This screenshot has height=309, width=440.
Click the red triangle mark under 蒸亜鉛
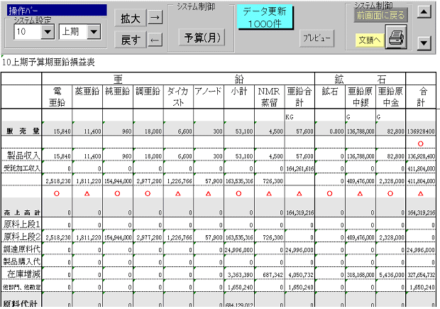[x=87, y=193]
